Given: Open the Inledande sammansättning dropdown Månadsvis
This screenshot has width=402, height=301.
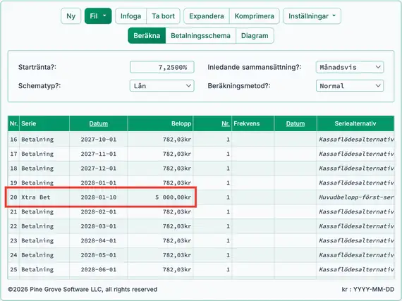Looking at the screenshot, I should pos(350,67).
